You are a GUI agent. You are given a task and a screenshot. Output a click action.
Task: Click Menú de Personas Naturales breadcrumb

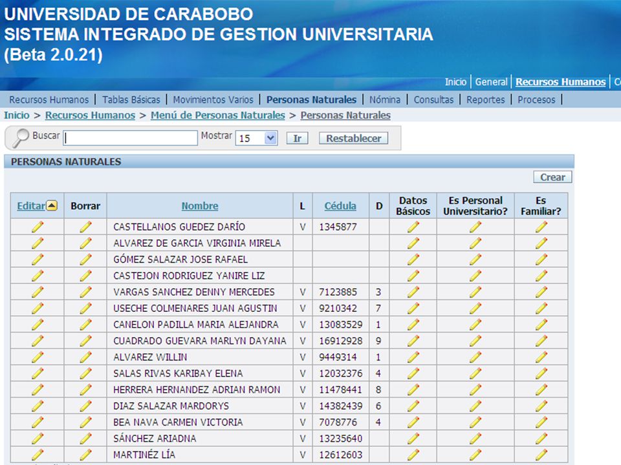point(218,115)
